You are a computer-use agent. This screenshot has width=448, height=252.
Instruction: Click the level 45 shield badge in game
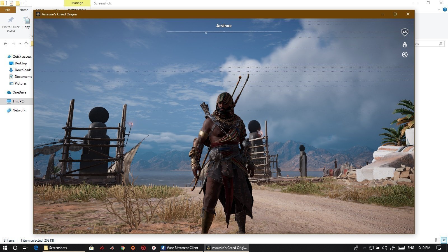(x=405, y=32)
